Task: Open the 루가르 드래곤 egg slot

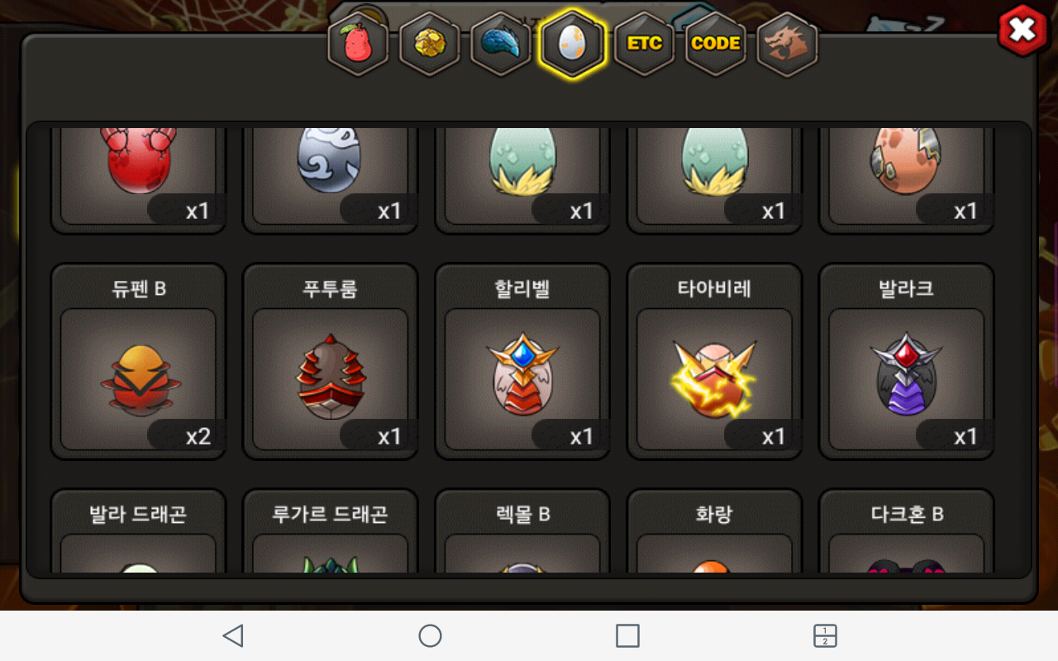Action: pyautogui.click(x=330, y=530)
